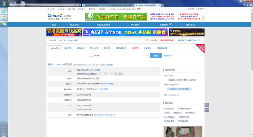The height and width of the screenshot is (137, 253).
Task: Click the highlighted keyword in KeyWords section
Action: [179, 89]
